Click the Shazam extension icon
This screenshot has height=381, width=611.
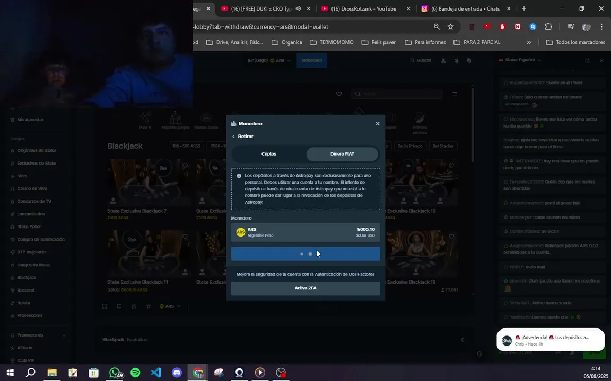(533, 27)
